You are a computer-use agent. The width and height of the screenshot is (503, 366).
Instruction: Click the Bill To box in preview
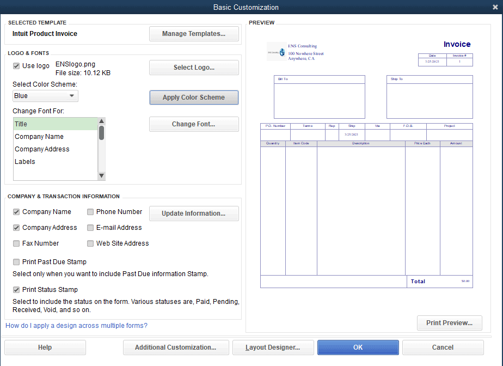click(319, 97)
